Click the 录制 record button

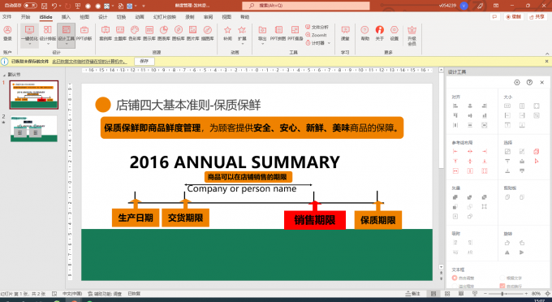click(x=513, y=17)
